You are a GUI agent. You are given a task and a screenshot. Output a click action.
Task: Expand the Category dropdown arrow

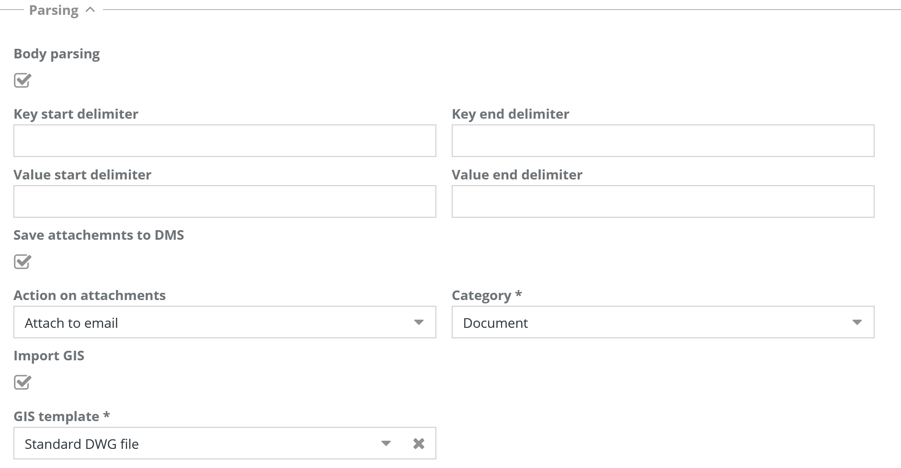tap(857, 322)
